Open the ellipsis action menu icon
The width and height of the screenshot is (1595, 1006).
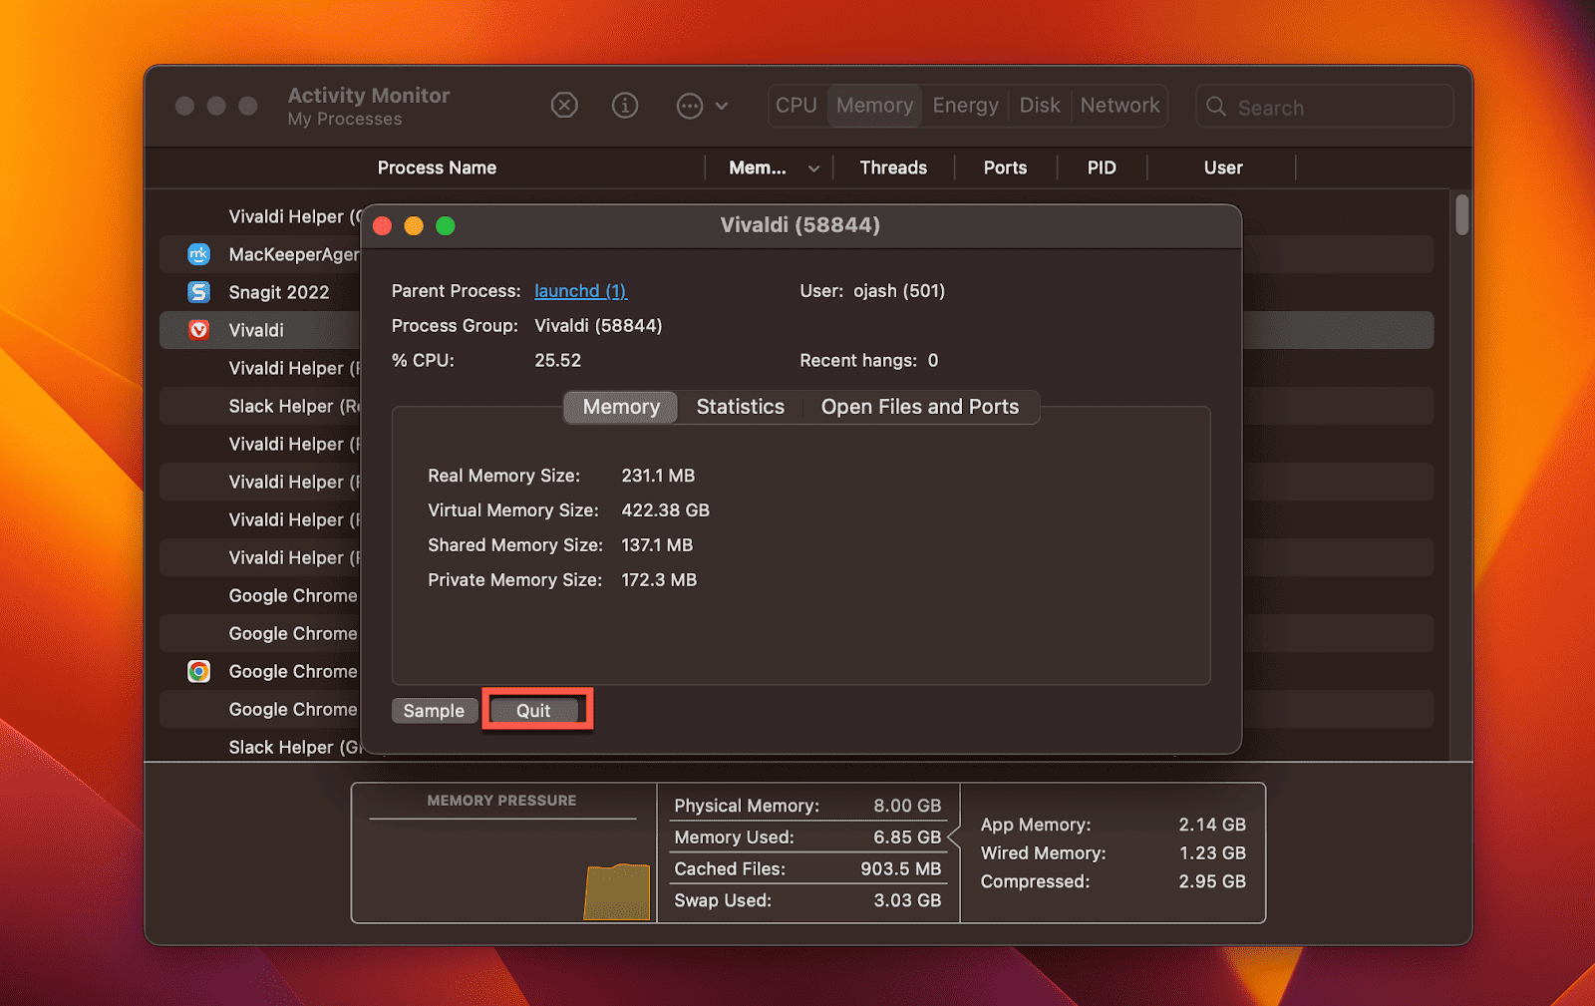coord(690,106)
